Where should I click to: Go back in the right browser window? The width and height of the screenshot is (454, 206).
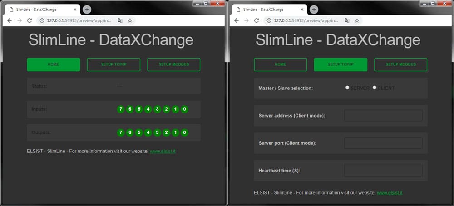237,20
